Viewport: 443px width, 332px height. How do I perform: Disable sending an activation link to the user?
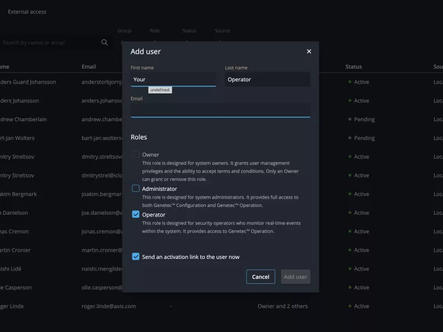tap(135, 256)
